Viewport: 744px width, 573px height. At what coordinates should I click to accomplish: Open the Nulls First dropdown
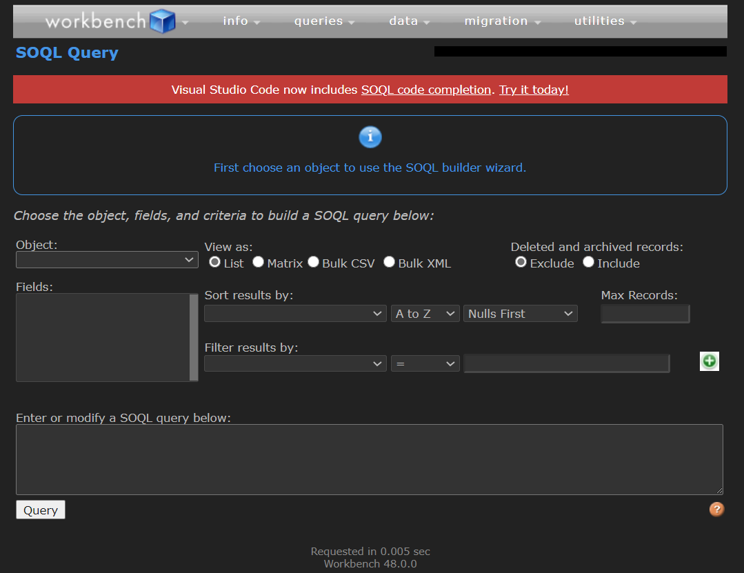tap(520, 313)
